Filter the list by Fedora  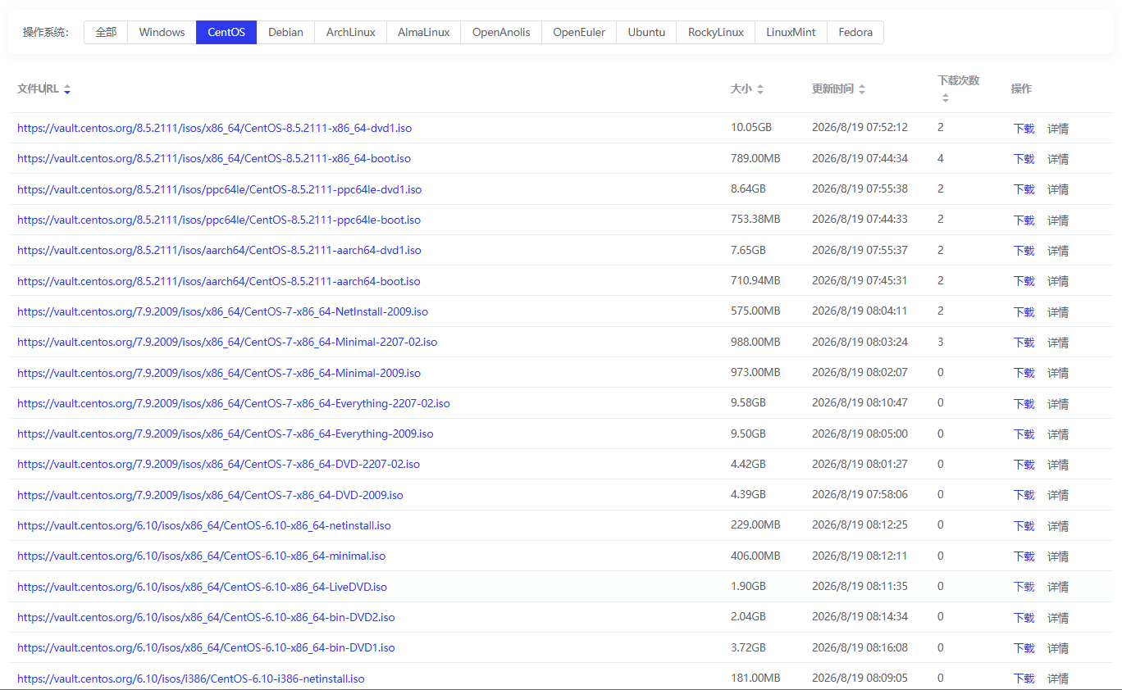tap(855, 33)
